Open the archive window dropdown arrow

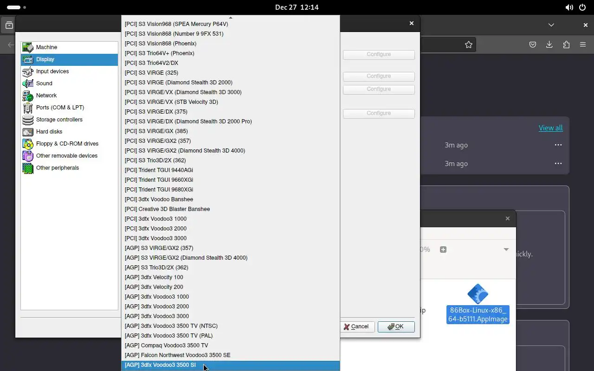pyautogui.click(x=506, y=249)
